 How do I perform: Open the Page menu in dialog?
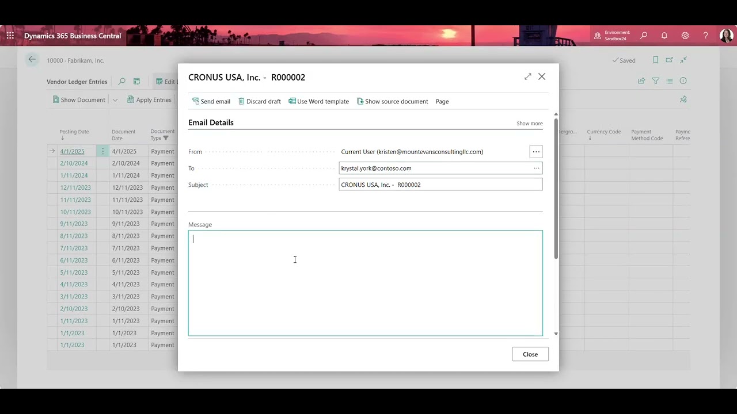442,101
